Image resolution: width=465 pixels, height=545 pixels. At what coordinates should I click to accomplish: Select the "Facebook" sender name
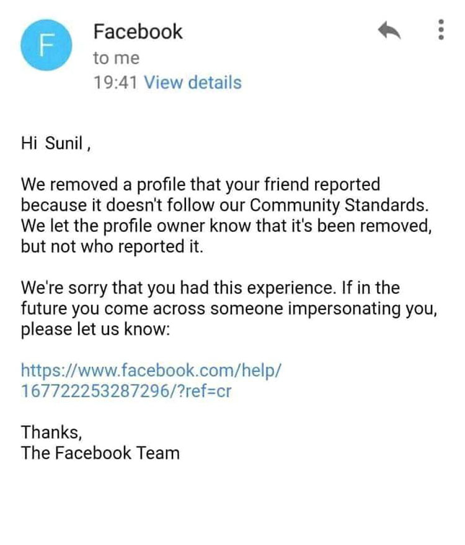click(138, 32)
